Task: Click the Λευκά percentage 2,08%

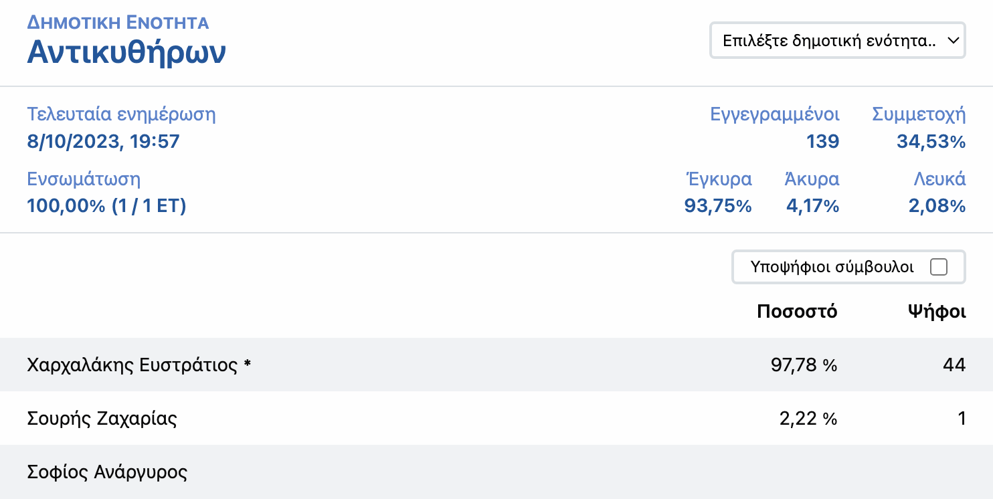Action: coord(937,206)
